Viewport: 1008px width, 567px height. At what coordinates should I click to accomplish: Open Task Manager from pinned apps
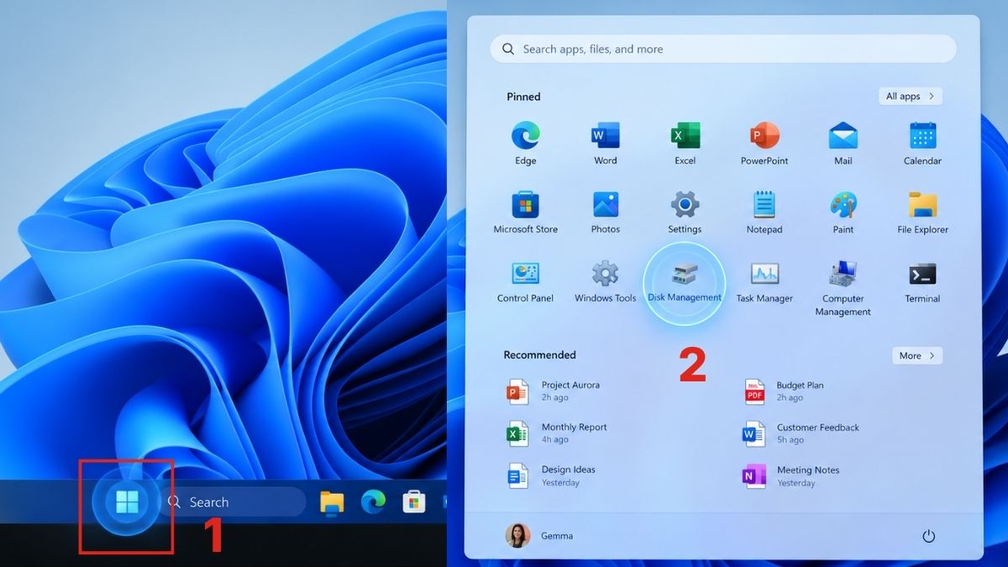[x=764, y=281]
